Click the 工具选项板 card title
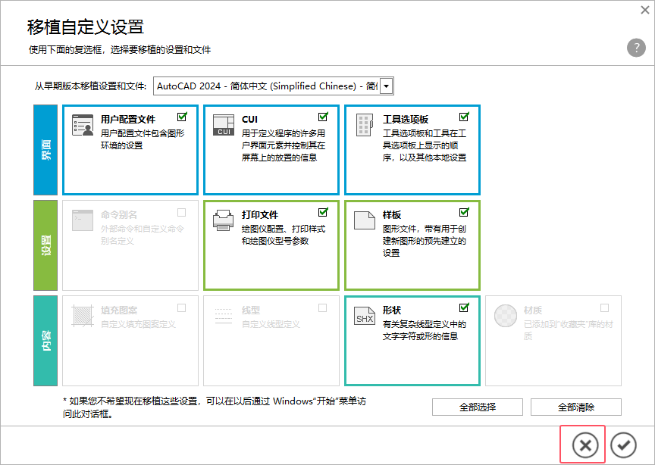 pos(405,120)
